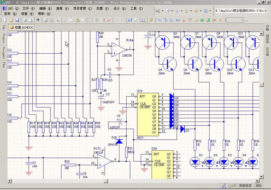Open the 放置 (P) menu
The width and height of the screenshot is (271, 190).
[102, 8]
